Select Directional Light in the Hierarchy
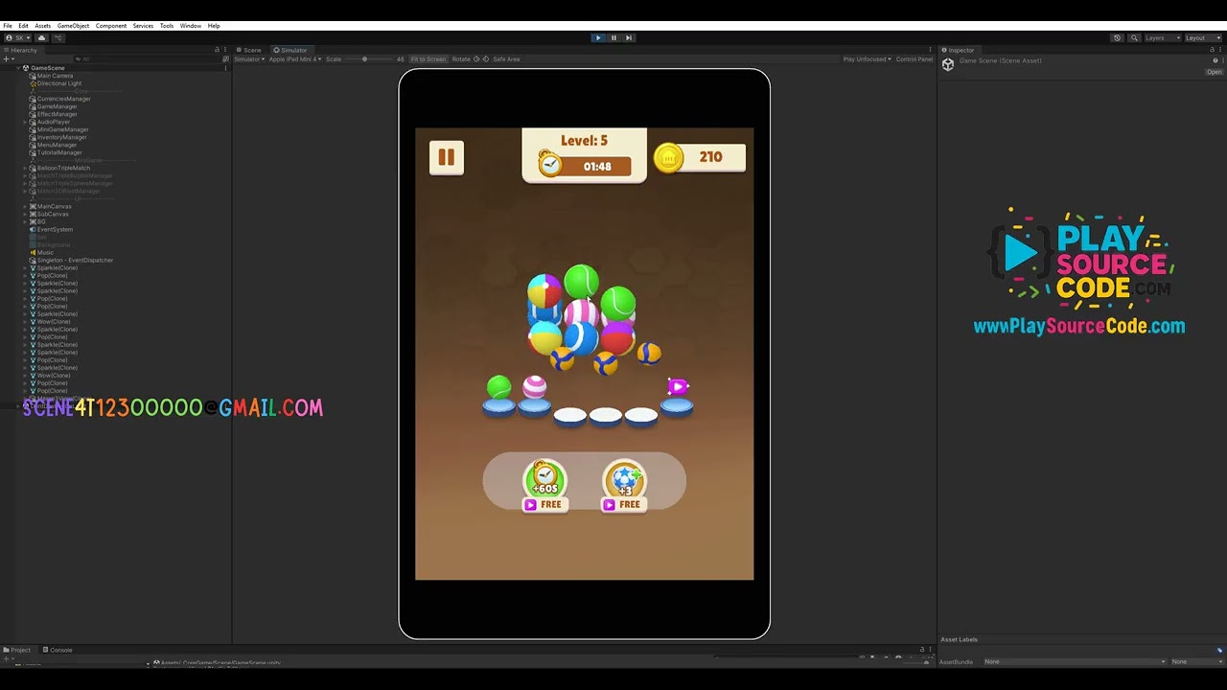 58,83
